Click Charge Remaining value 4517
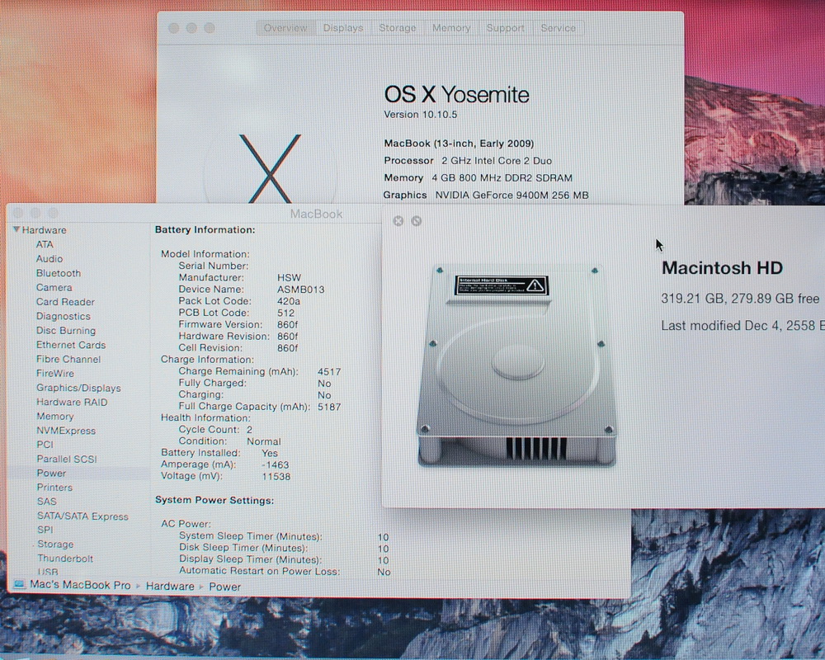This screenshot has height=660, width=825. [329, 371]
